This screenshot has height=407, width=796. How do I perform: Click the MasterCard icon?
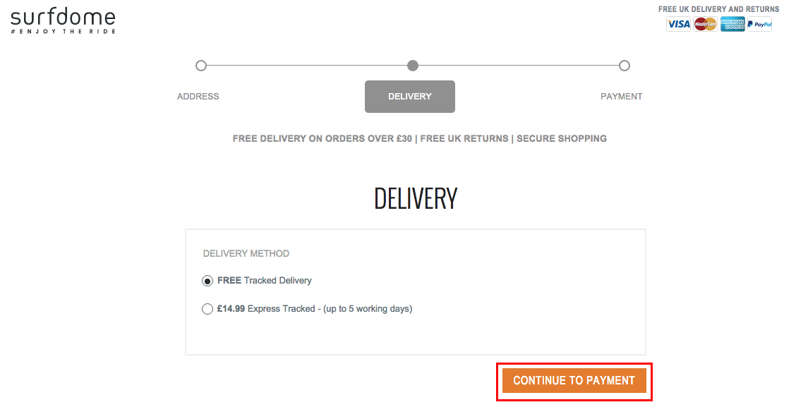point(705,24)
